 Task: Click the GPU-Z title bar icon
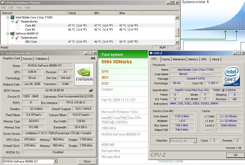tap(3, 53)
